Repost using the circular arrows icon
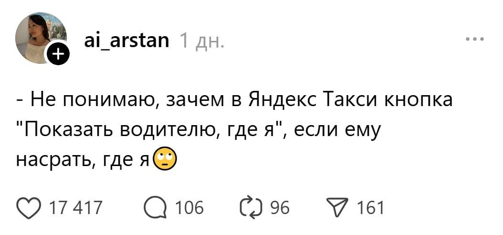Screen dimensions: 503x235 pyautogui.click(x=253, y=208)
